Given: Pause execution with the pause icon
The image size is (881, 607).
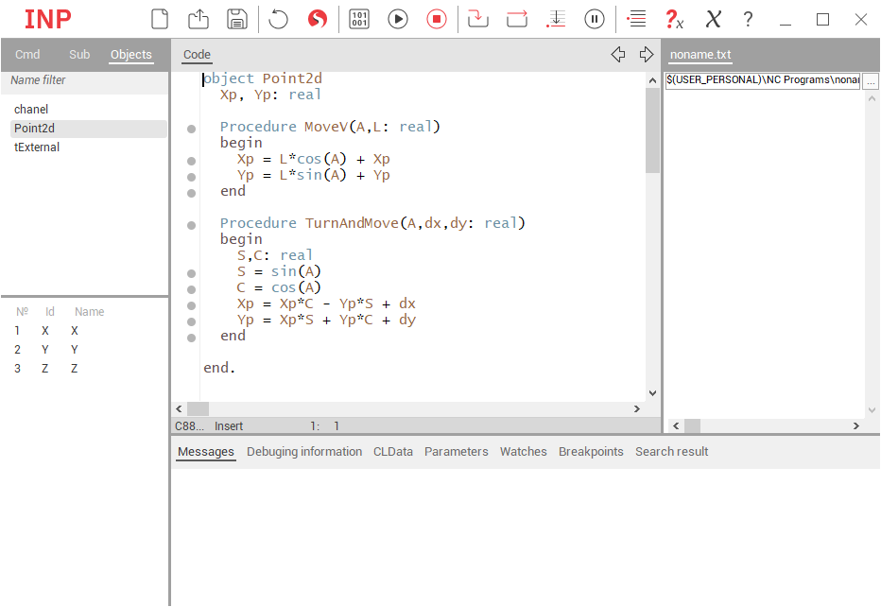Looking at the screenshot, I should (594, 19).
